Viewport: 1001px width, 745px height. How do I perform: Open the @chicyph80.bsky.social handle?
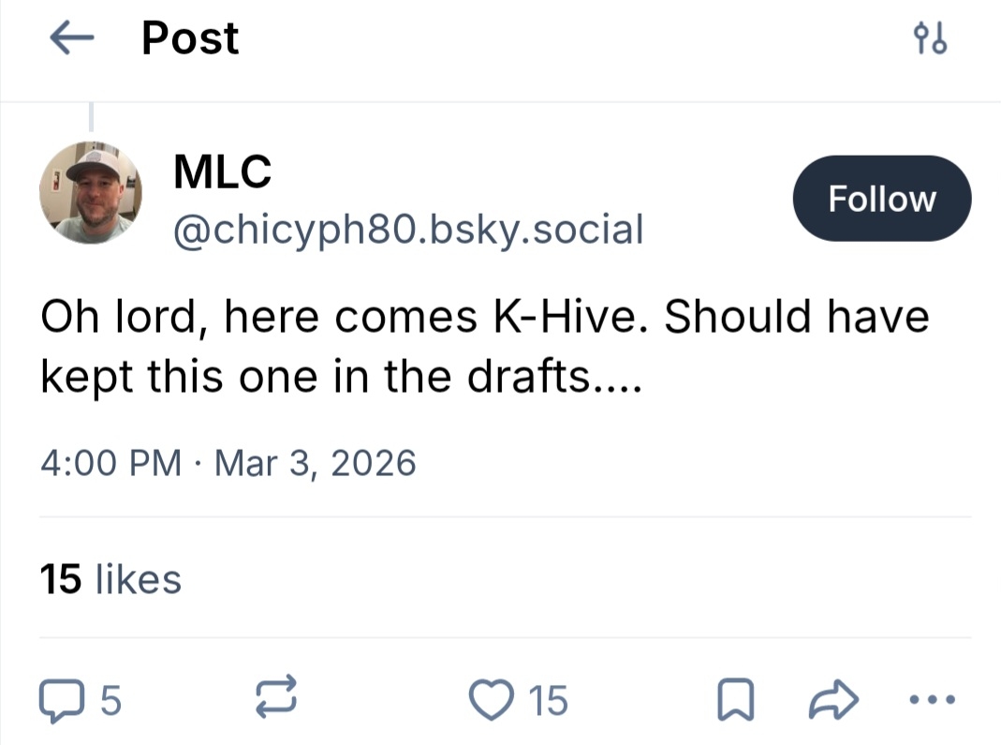pos(408,229)
